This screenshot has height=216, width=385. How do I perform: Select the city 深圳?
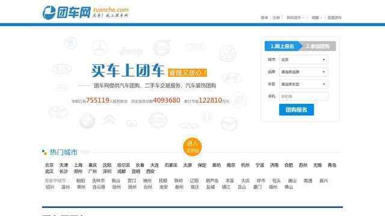point(107,172)
